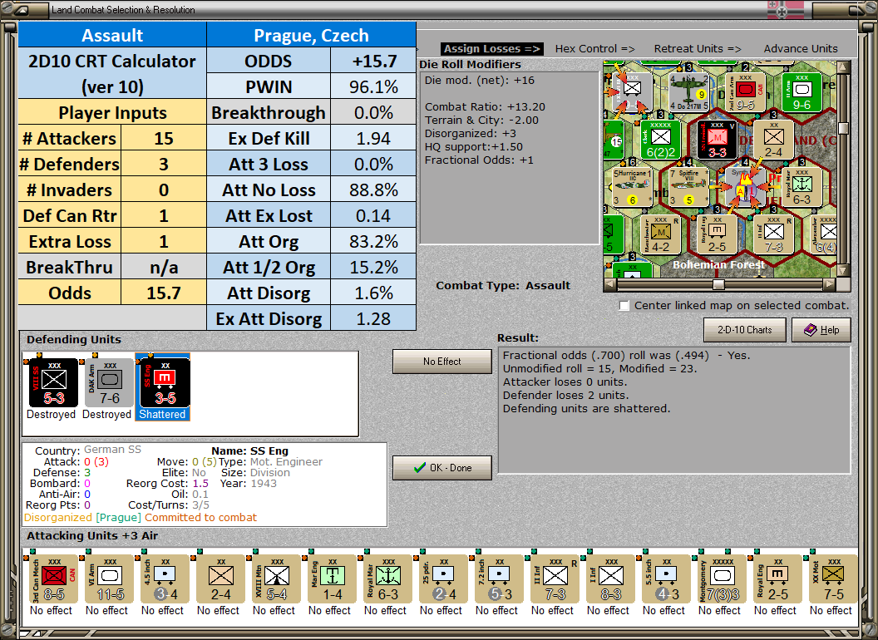Click the Spitfire fighter counter on map
Screen dimensions: 878x640
[688, 187]
